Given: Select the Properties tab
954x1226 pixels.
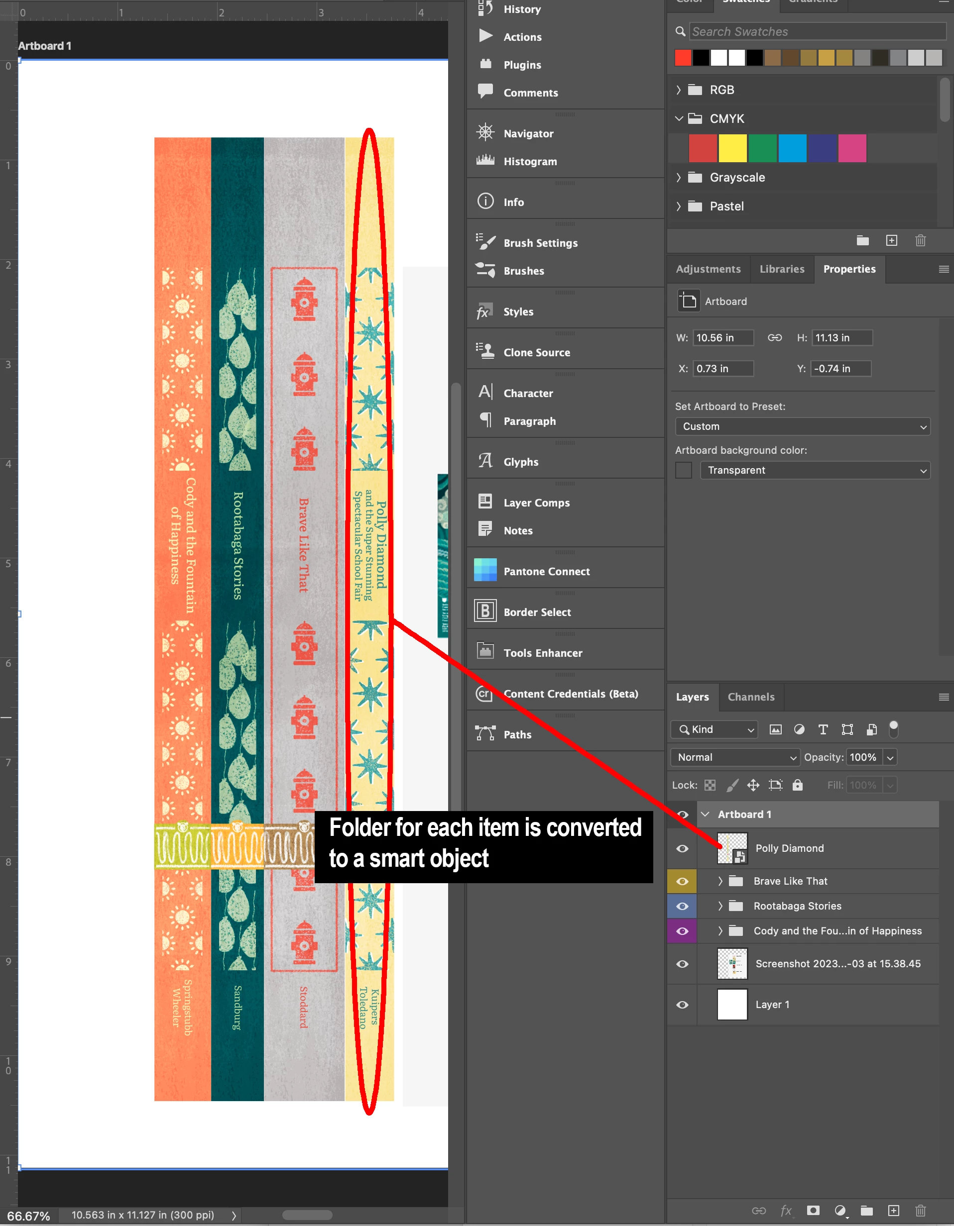Looking at the screenshot, I should click(x=849, y=269).
